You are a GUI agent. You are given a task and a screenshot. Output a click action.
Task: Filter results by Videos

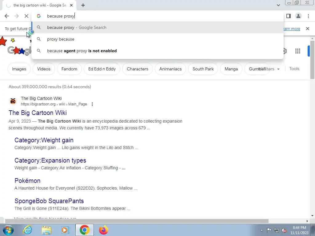click(44, 69)
